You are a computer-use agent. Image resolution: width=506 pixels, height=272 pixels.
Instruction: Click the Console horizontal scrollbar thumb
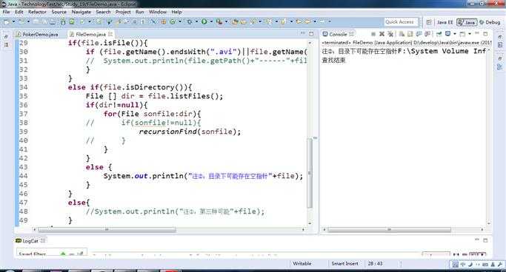click(x=390, y=230)
